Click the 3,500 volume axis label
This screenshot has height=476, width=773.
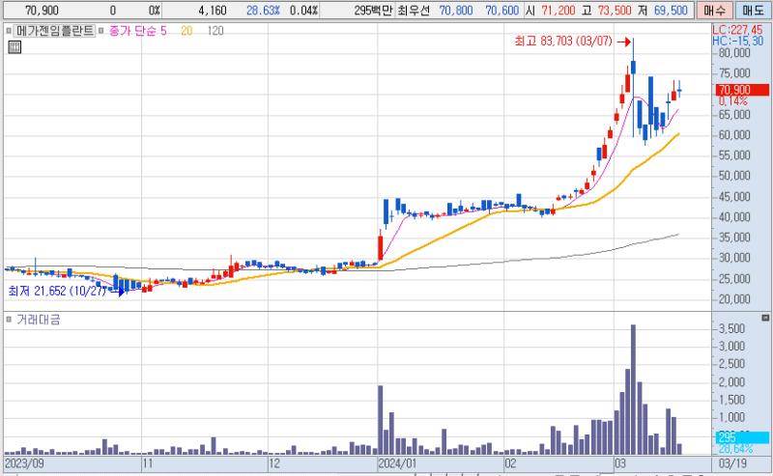(732, 328)
